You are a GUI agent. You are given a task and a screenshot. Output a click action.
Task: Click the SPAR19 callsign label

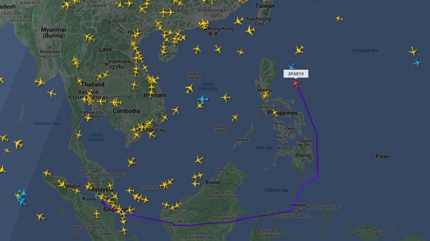tap(296, 74)
